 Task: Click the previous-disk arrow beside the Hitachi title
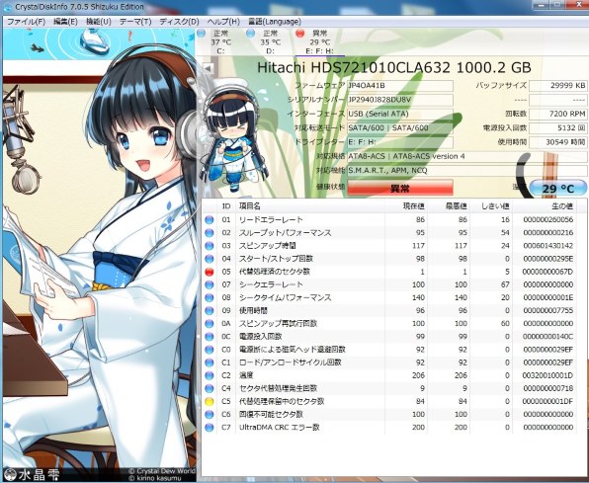click(x=209, y=68)
